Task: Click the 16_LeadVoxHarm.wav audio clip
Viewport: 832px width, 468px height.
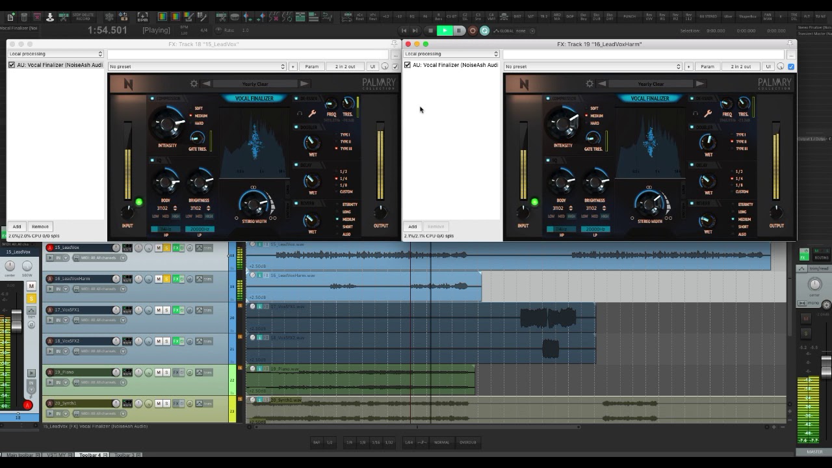Action: 364,287
